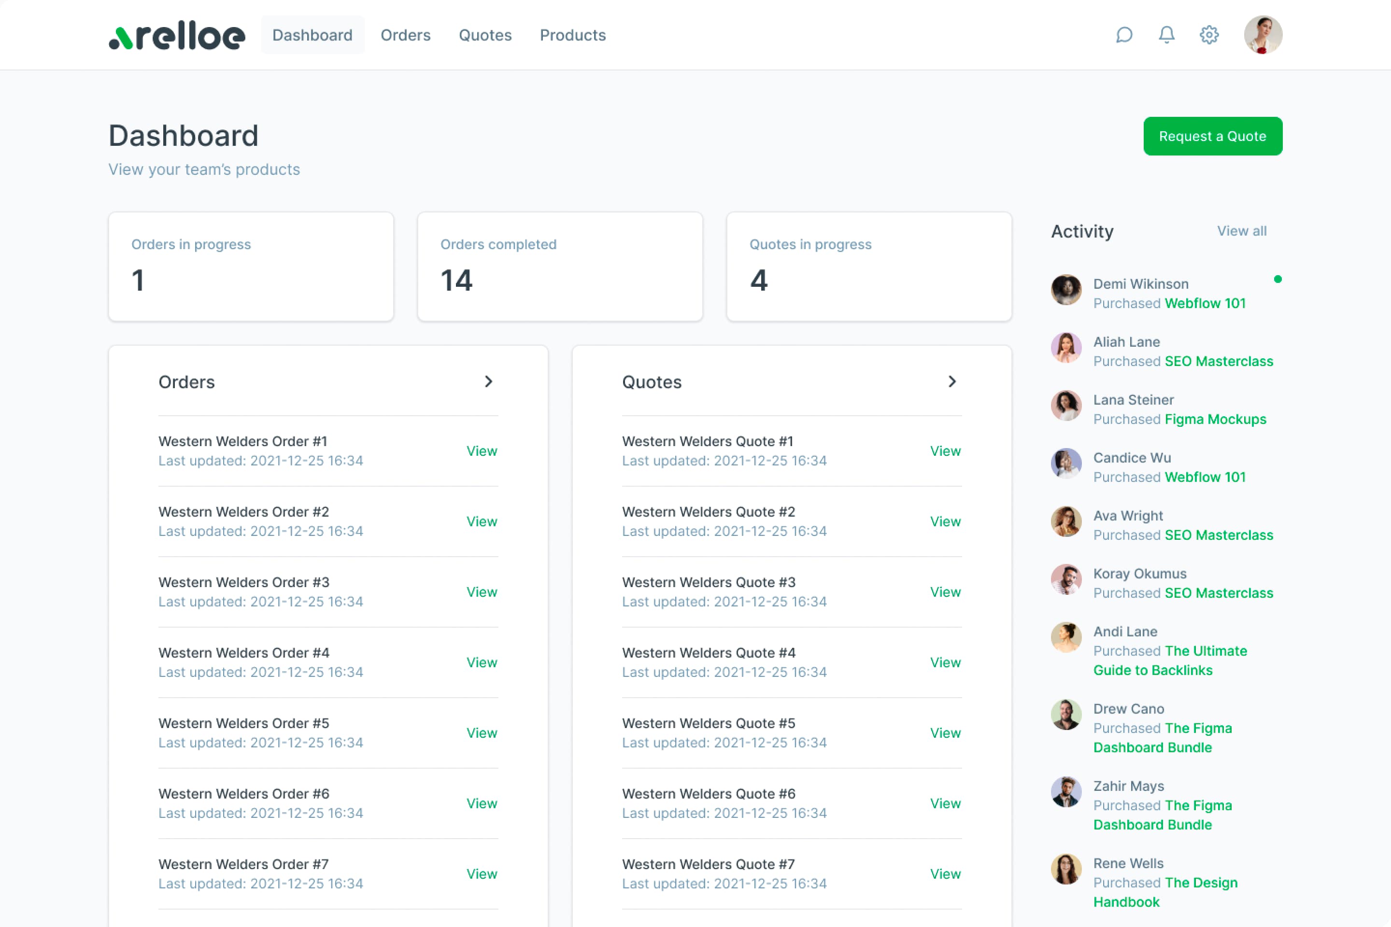Click the notifications bell icon
The height and width of the screenshot is (927, 1391).
[x=1166, y=35]
